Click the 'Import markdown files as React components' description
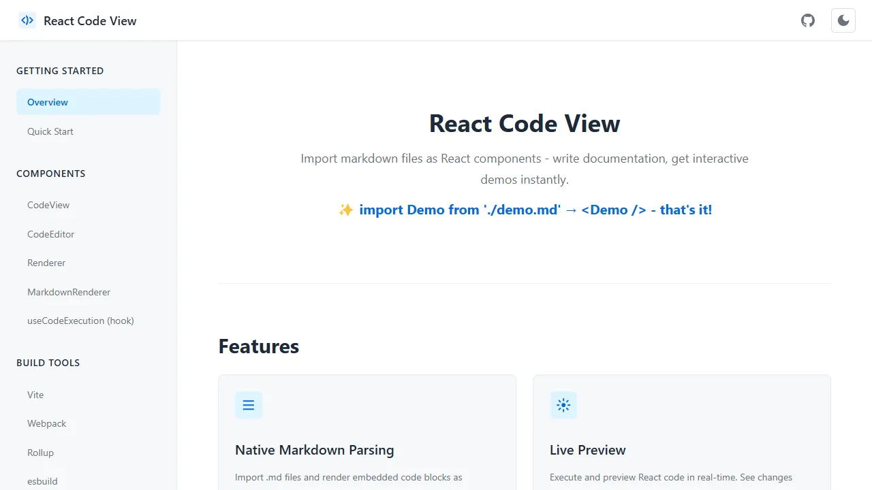872x490 pixels. (525, 169)
